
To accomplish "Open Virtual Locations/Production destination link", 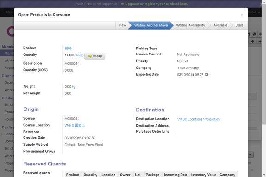I will tap(199, 119).
